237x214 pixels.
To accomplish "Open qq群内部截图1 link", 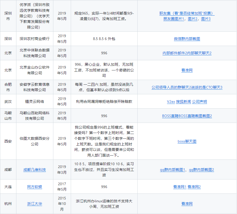I will click(x=172, y=170).
